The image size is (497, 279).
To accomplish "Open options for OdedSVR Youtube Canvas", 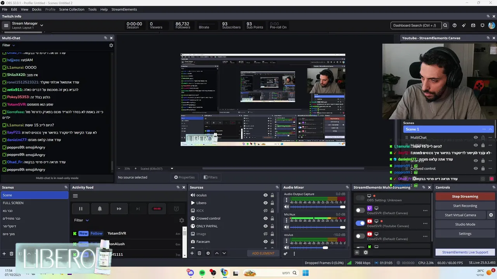I will pyautogui.click(x=425, y=223).
